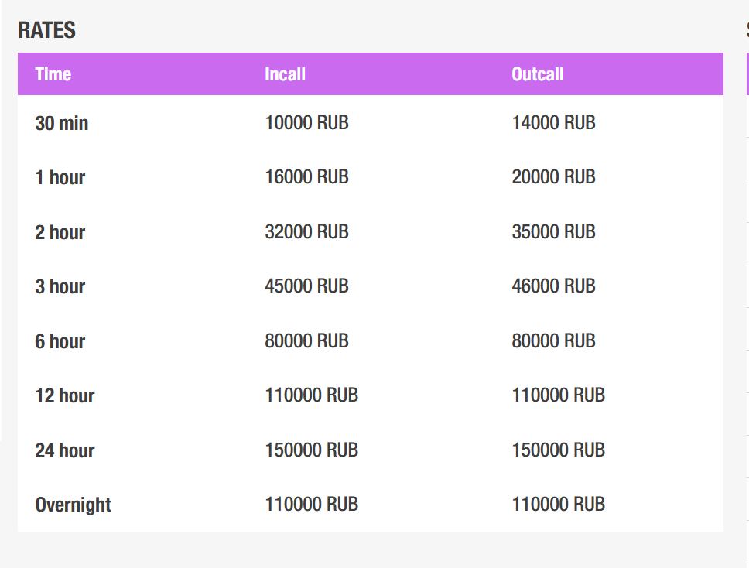Click the 3 hour row label

[x=60, y=286]
